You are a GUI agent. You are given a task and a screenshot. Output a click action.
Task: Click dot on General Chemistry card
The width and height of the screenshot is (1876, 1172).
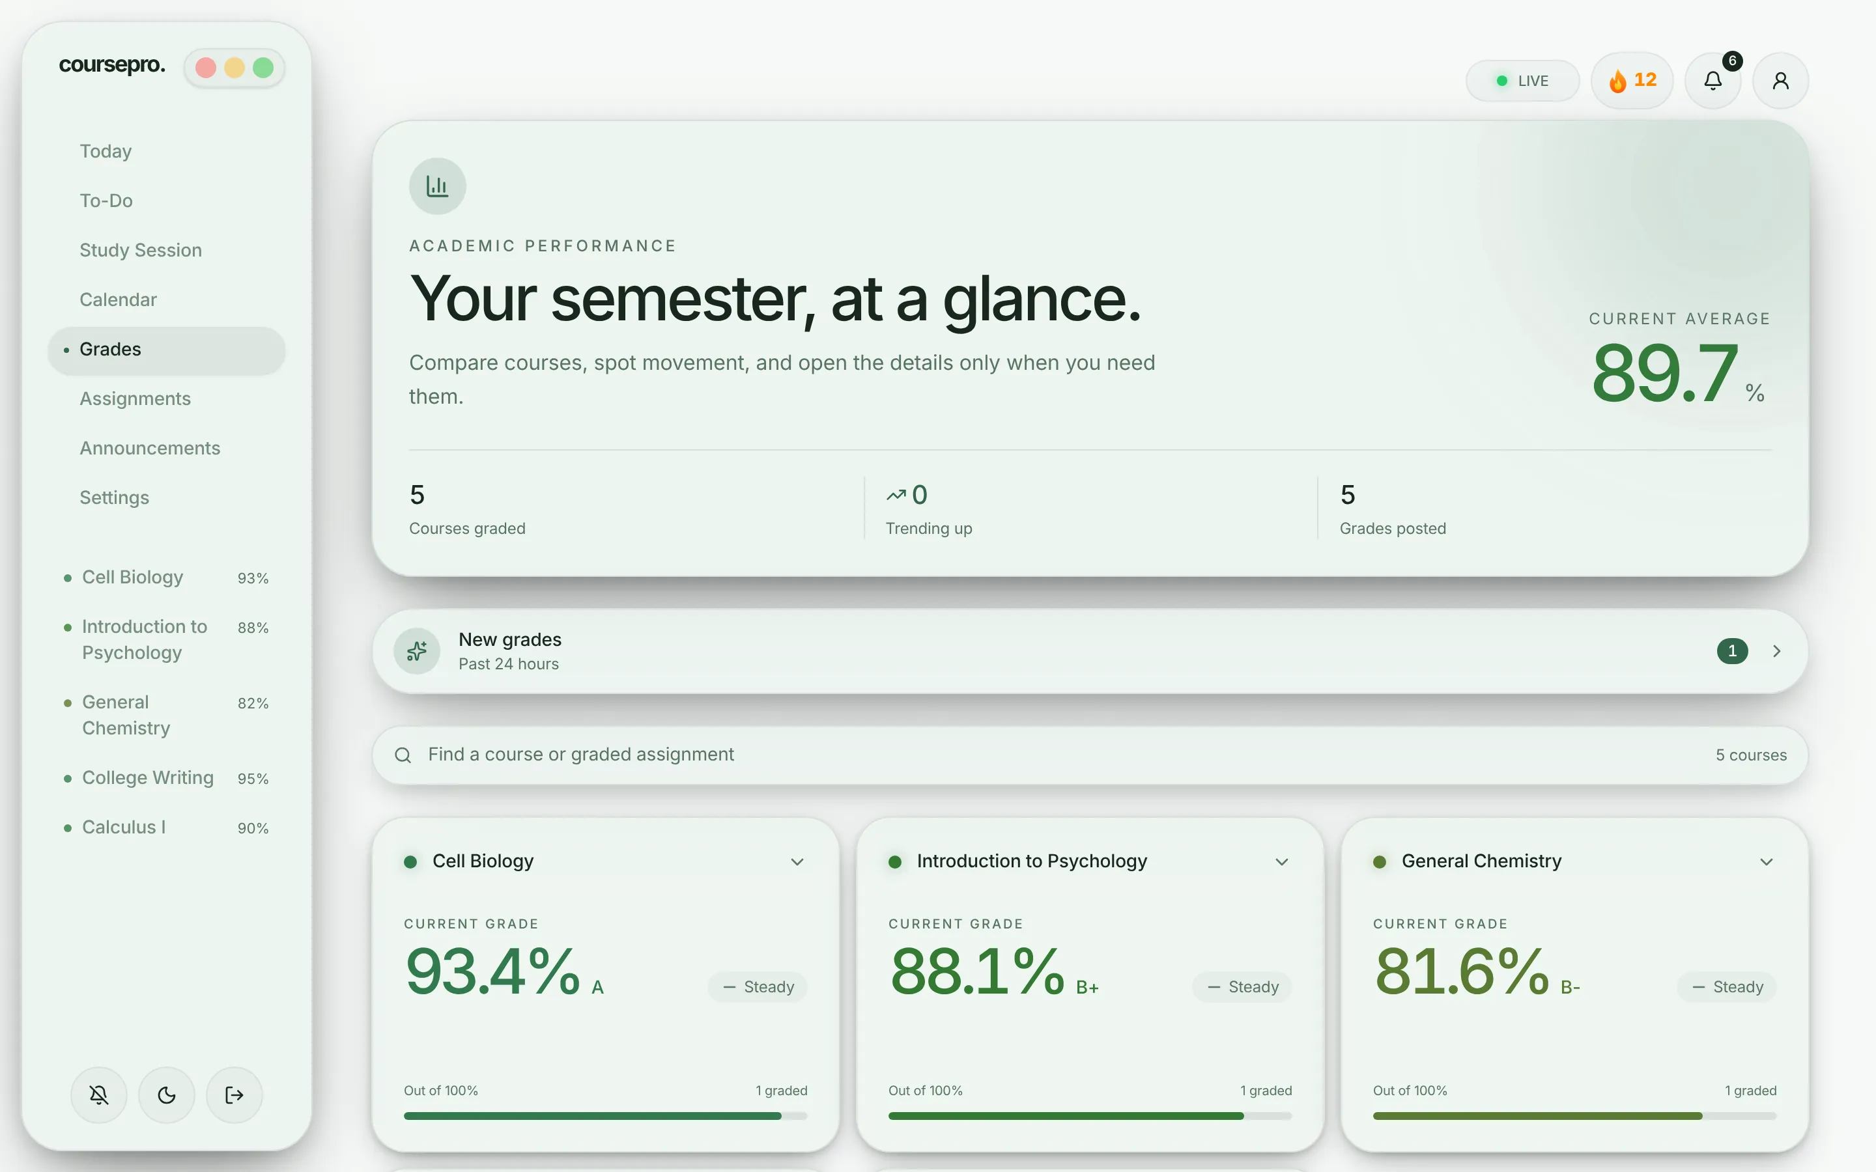pyautogui.click(x=1379, y=862)
